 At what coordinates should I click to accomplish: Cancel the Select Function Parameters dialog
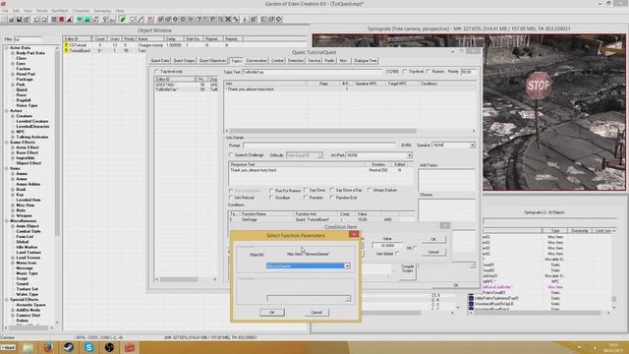tap(316, 313)
